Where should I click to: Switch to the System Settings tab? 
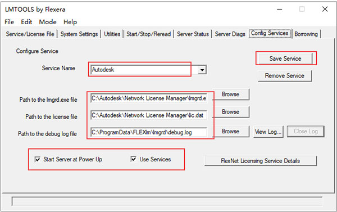coord(79,34)
